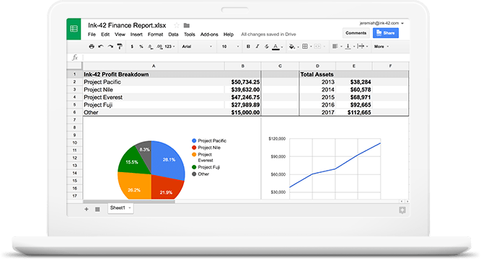Image resolution: width=481 pixels, height=260 pixels.
Task: Open the Help menu
Action: 228,35
